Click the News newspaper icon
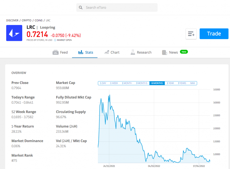Viewport: 230px width, 169px height. pos(164,52)
